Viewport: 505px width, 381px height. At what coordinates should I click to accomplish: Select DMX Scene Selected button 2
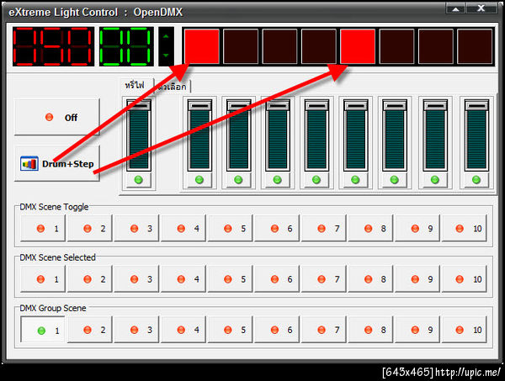click(90, 279)
